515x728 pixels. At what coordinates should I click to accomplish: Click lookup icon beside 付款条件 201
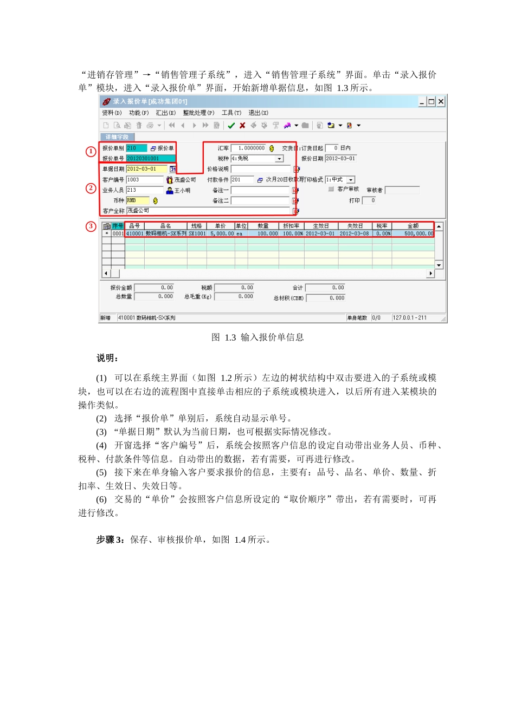pyautogui.click(x=260, y=180)
